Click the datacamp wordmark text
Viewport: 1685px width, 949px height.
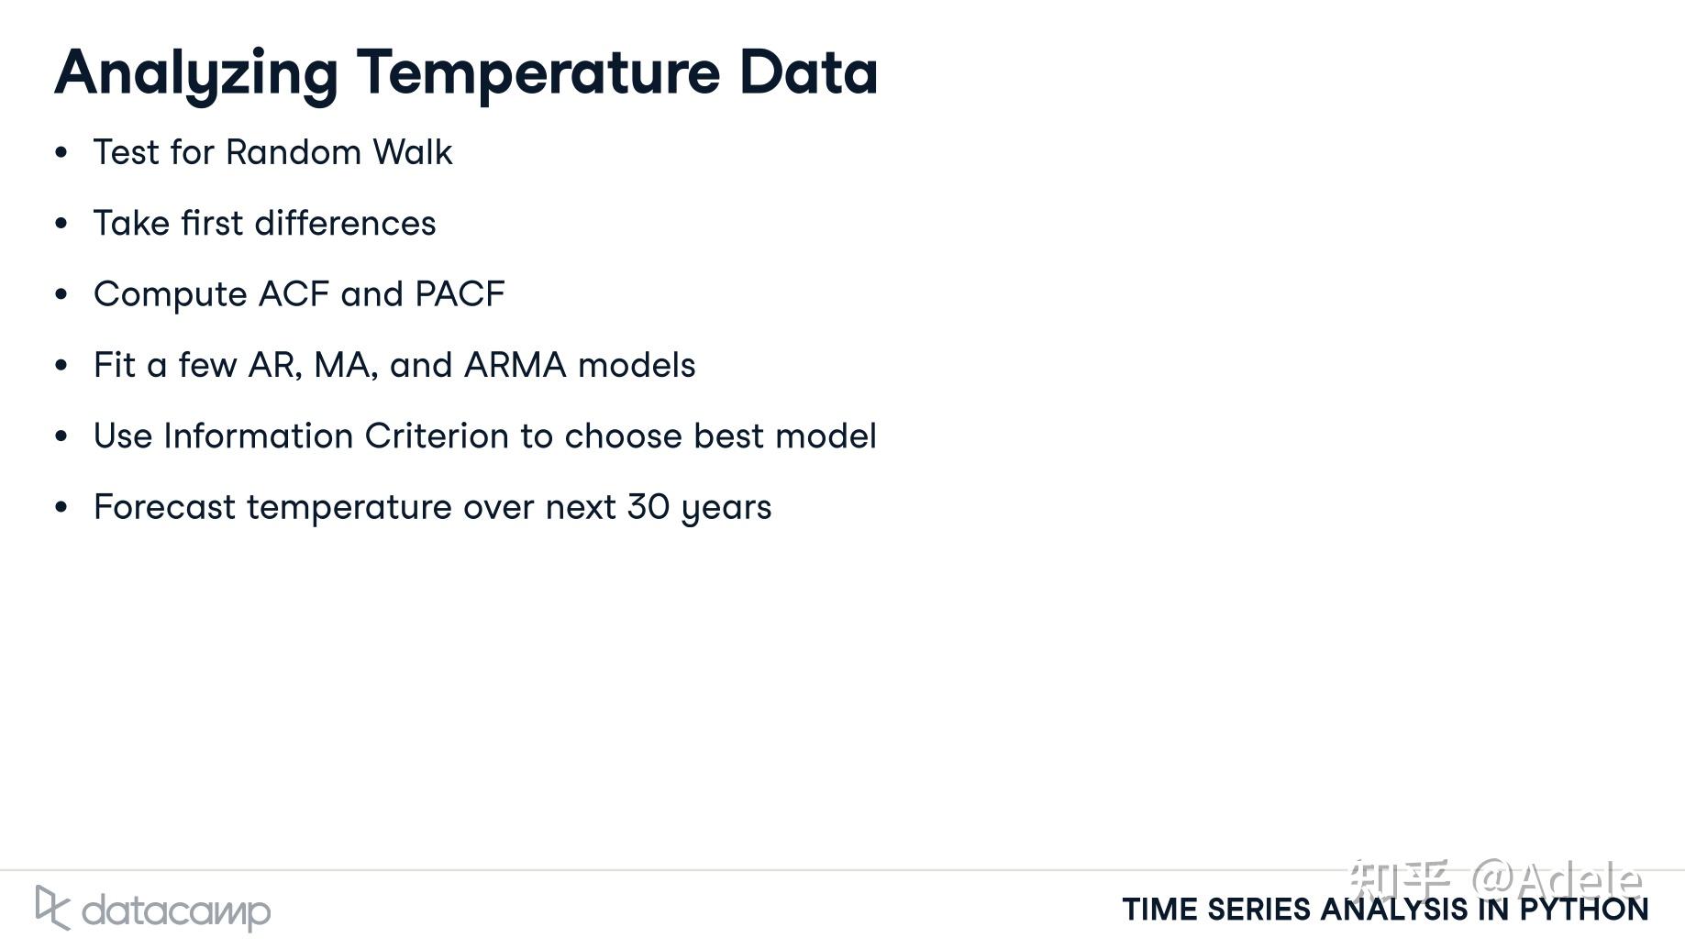coord(176,911)
